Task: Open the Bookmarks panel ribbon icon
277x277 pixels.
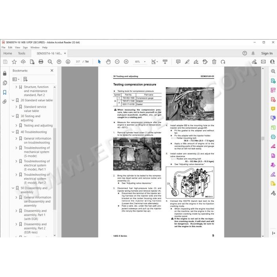Action: [x=5, y=92]
